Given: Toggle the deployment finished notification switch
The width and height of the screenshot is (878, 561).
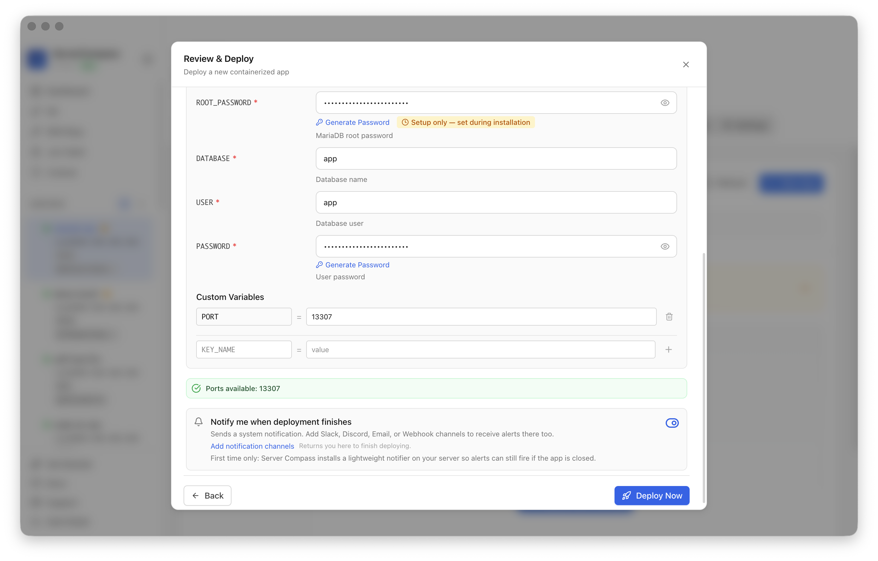Looking at the screenshot, I should click(x=672, y=423).
